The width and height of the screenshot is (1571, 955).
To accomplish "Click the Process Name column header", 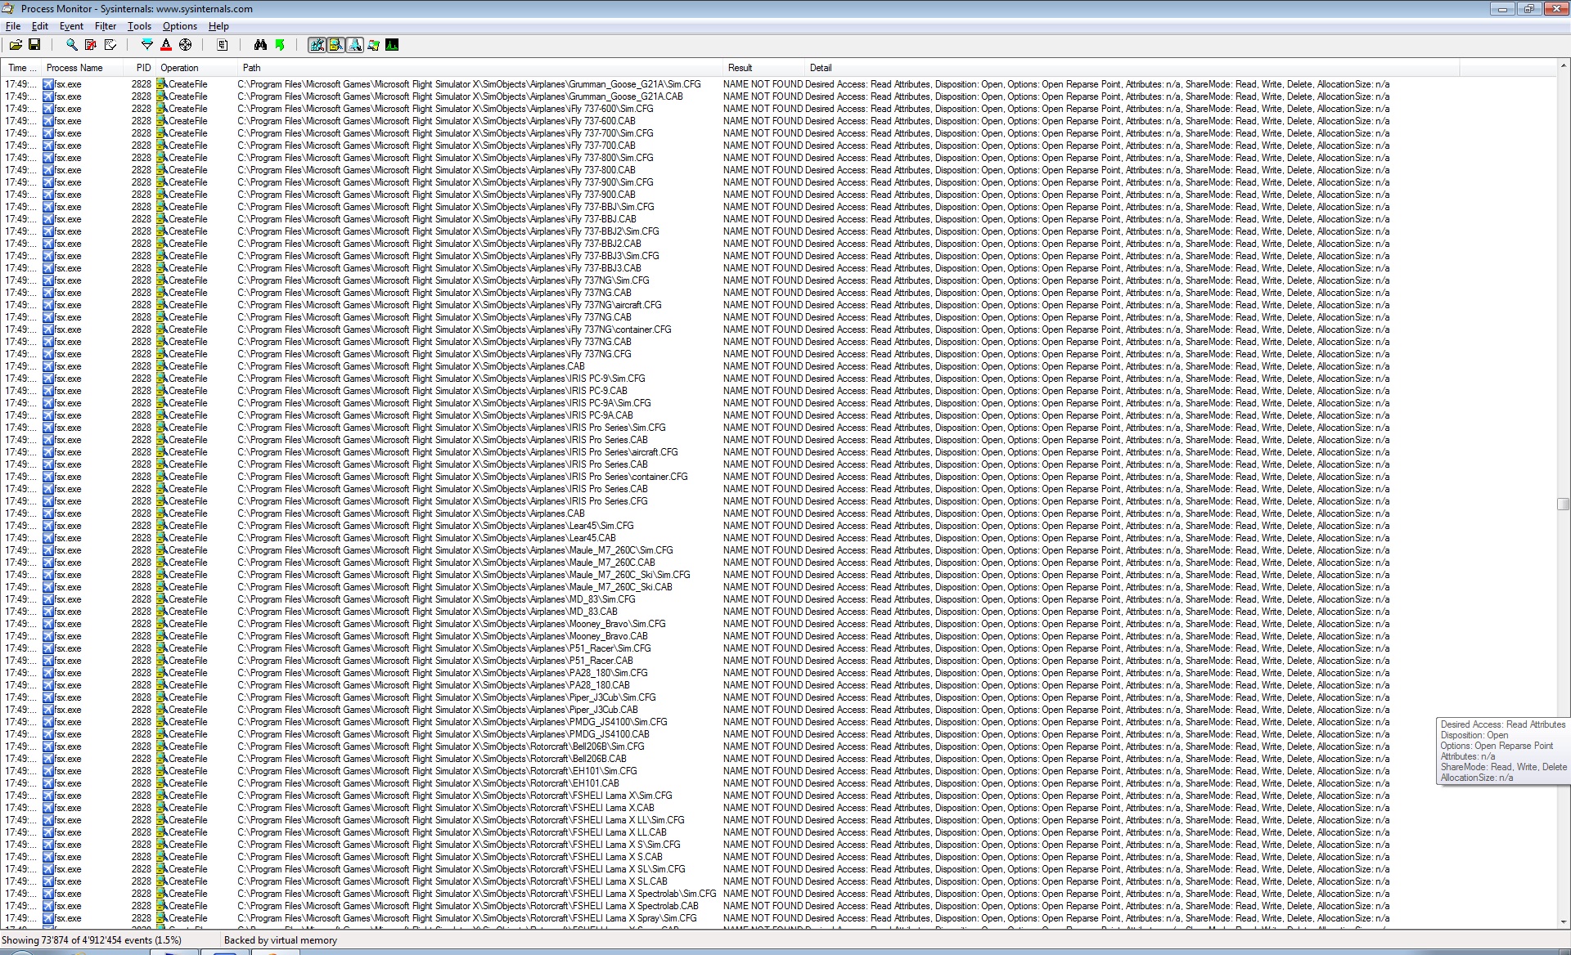I will pos(82,68).
